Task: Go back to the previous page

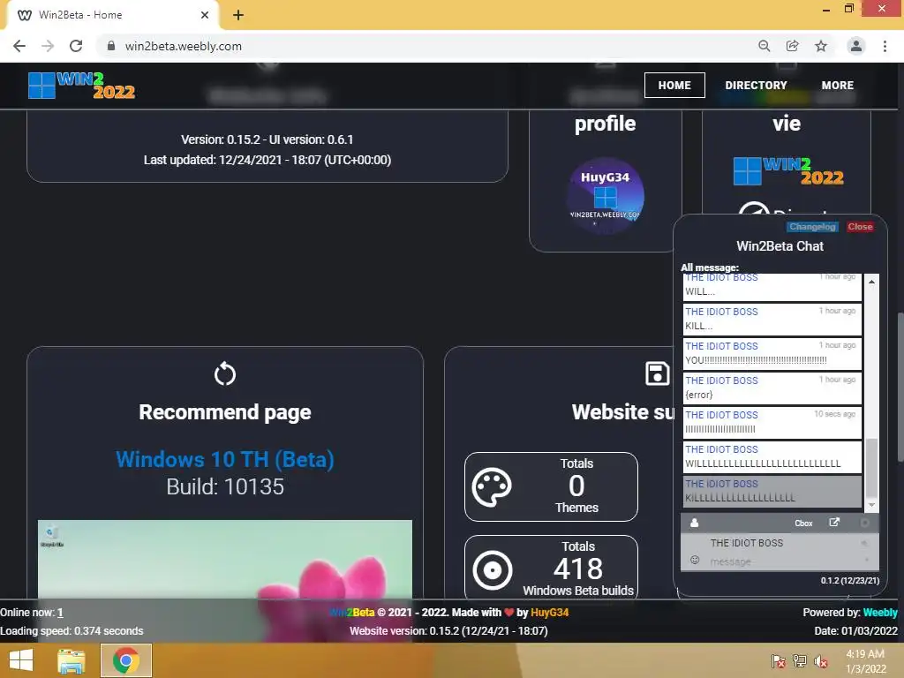Action: (x=19, y=46)
